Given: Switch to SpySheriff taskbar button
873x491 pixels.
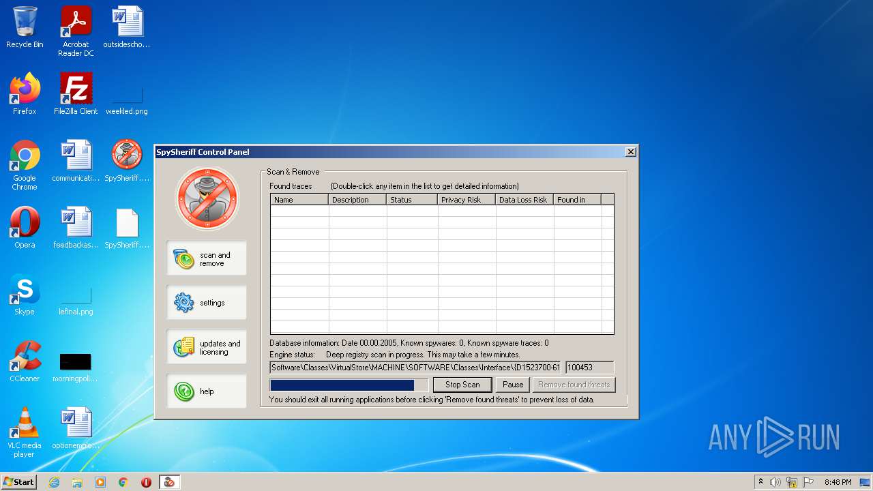Looking at the screenshot, I should (x=169, y=482).
